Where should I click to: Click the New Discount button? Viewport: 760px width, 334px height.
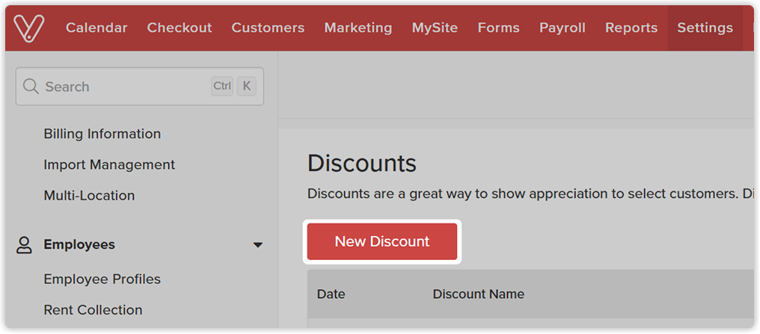pos(382,241)
